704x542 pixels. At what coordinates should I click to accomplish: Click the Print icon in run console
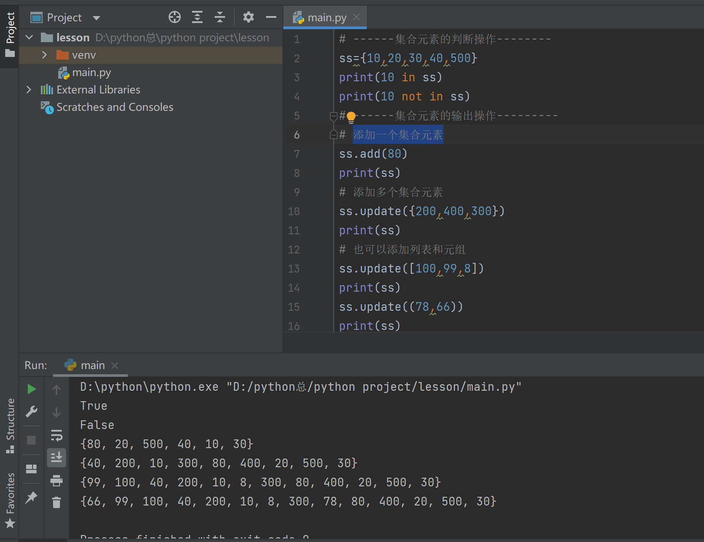[56, 480]
